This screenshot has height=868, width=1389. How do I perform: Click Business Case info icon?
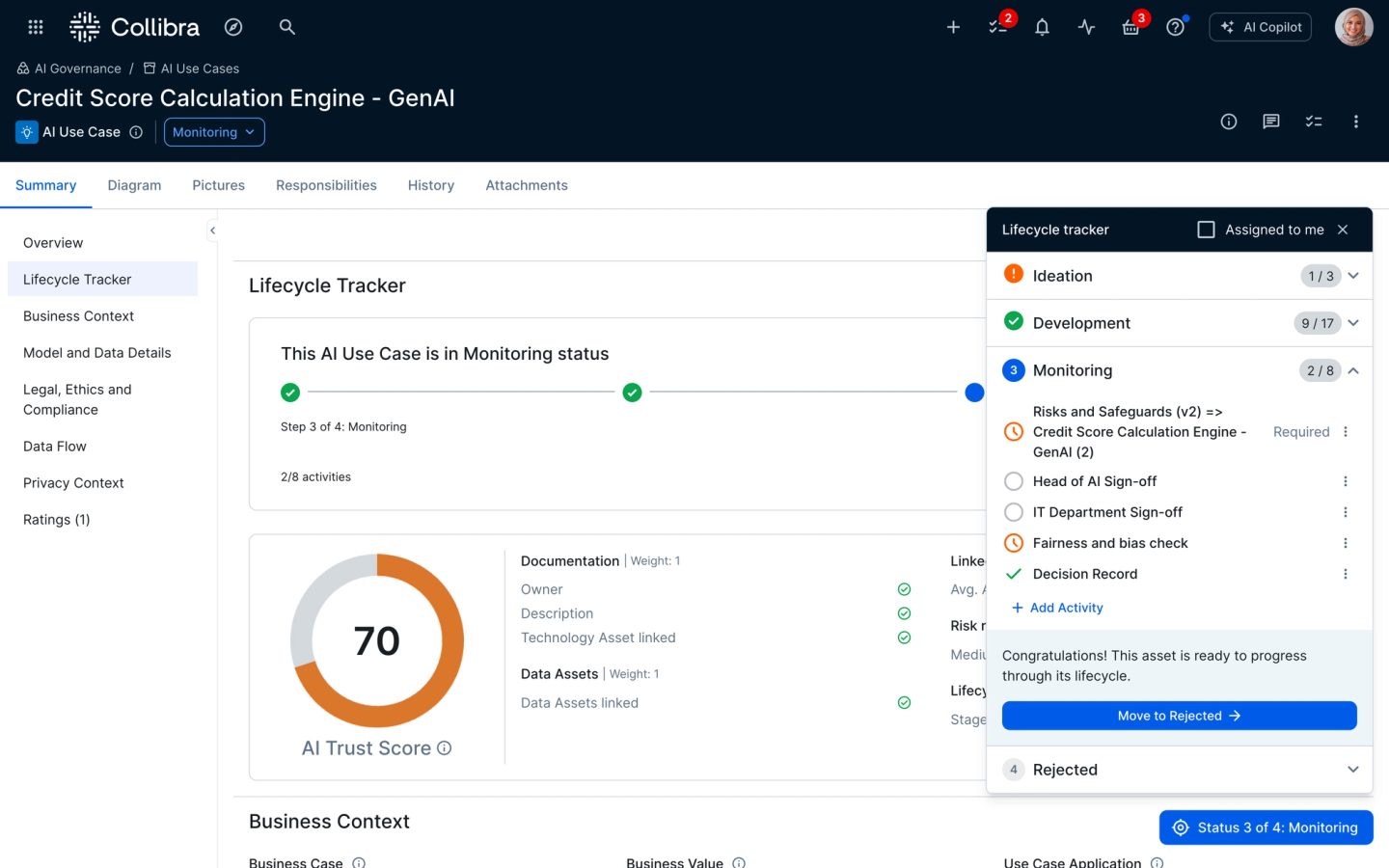point(359,863)
